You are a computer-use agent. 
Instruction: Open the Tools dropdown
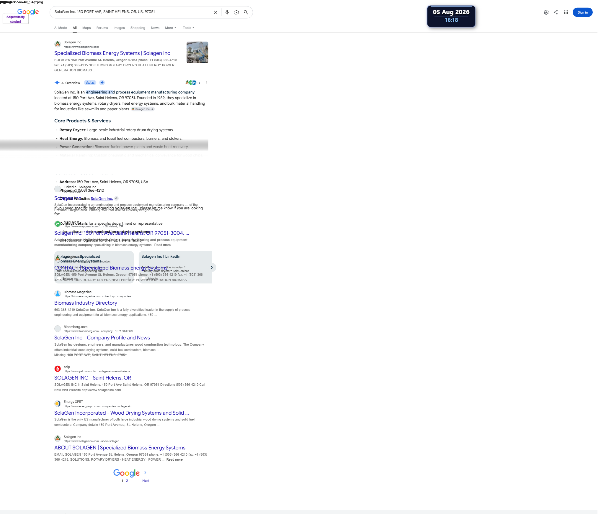click(188, 28)
